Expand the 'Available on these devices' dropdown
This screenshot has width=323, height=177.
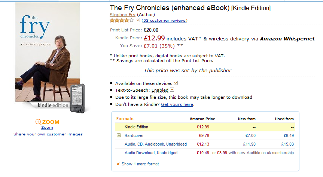(x=176, y=83)
